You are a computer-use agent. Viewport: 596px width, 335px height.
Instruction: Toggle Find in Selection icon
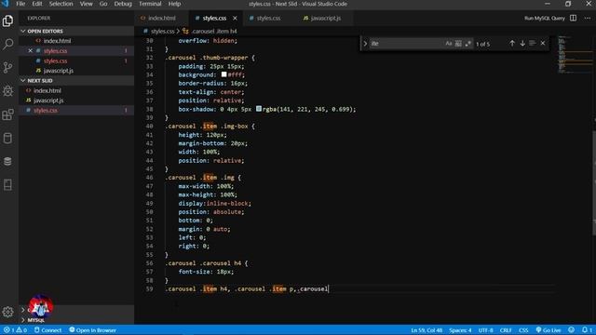532,44
